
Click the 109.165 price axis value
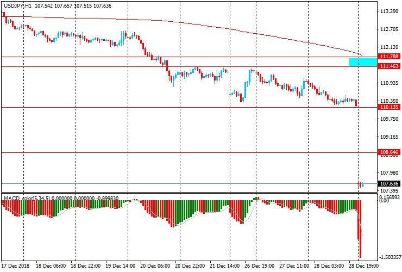click(389, 137)
